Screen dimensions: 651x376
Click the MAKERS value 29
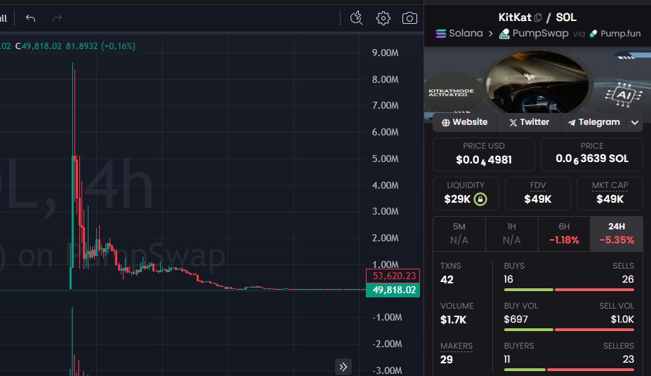447,359
